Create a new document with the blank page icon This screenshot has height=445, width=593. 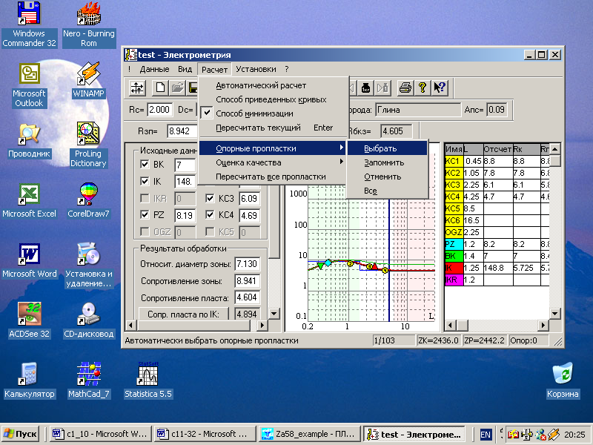coord(160,88)
